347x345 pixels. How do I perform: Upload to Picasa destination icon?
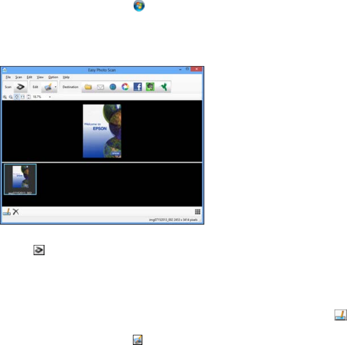coord(125,87)
